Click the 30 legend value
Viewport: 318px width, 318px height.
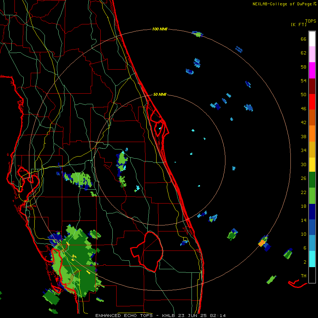click(304, 164)
